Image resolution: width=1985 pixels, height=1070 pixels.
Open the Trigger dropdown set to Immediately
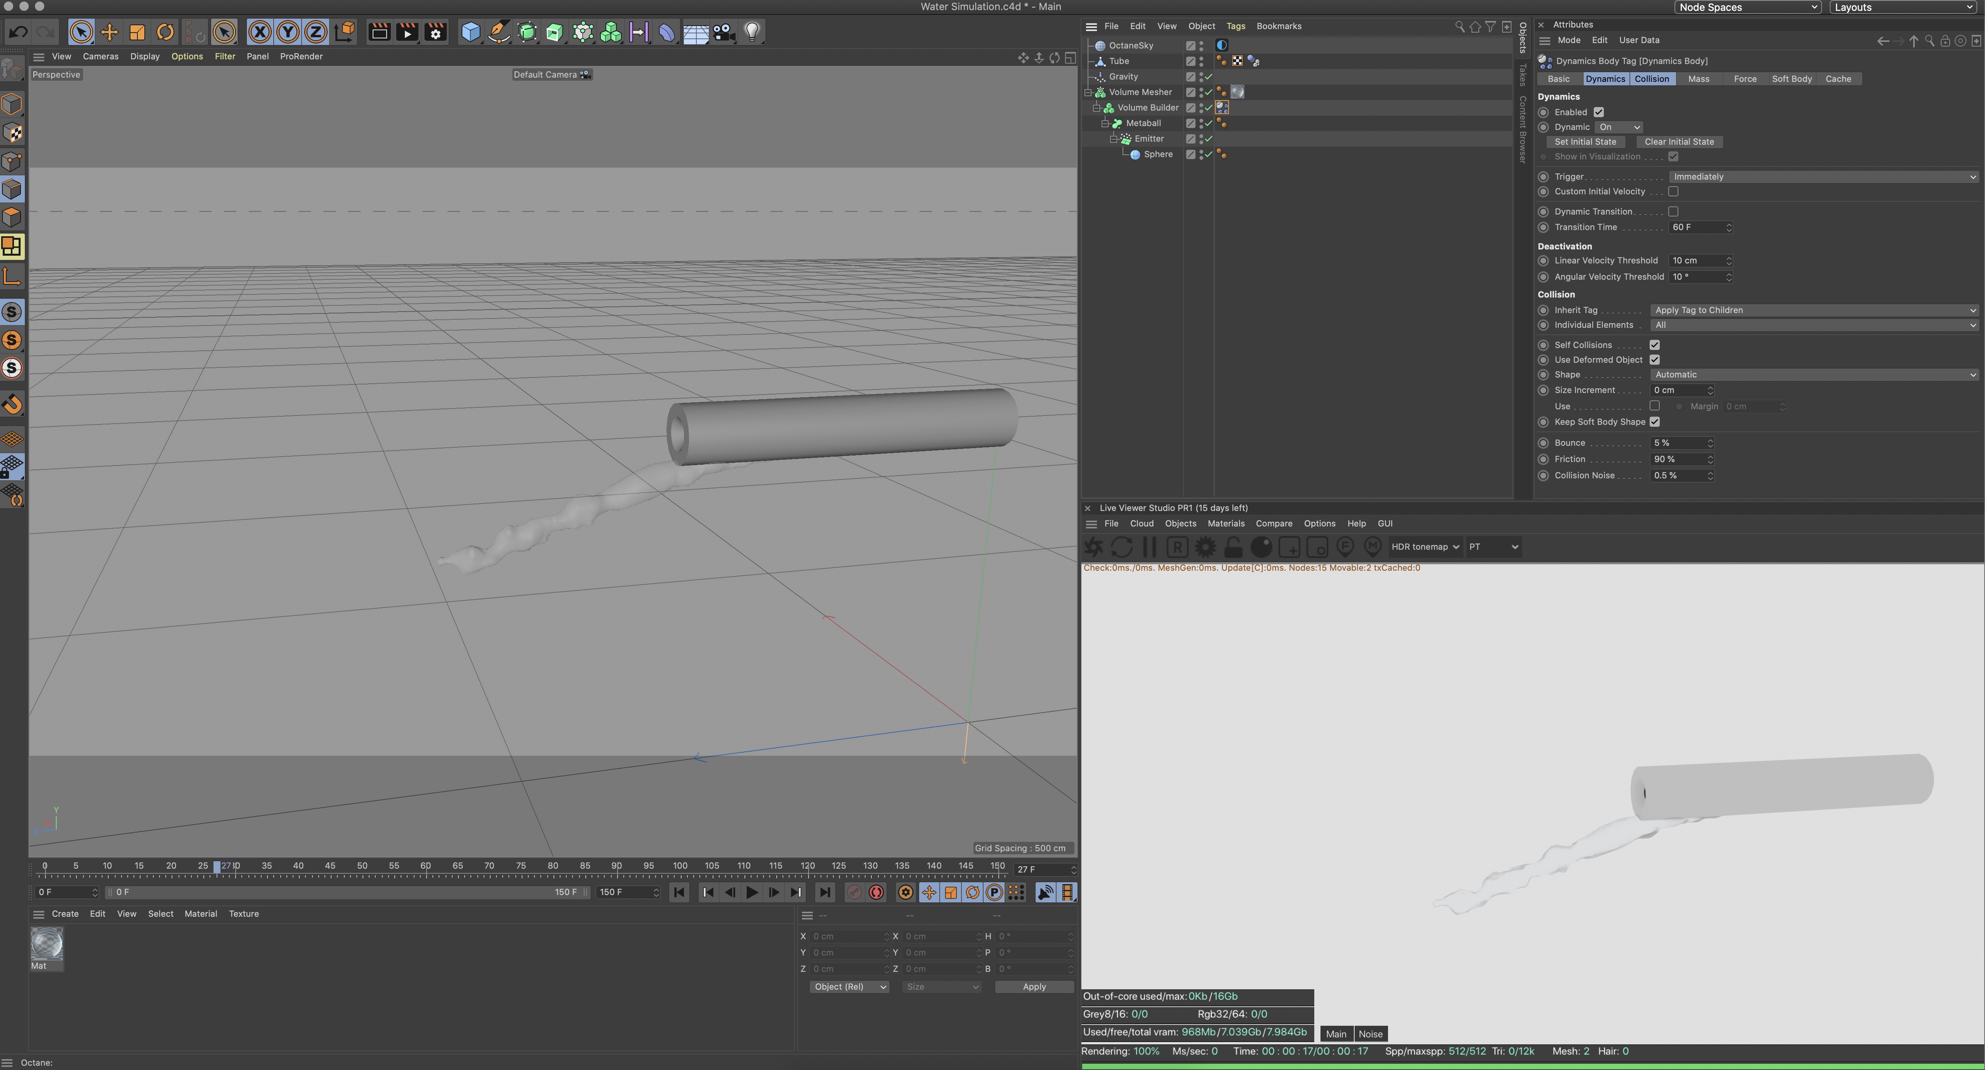point(1823,177)
